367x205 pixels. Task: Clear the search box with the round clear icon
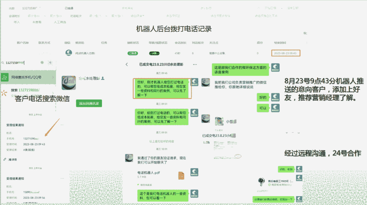[42, 63]
